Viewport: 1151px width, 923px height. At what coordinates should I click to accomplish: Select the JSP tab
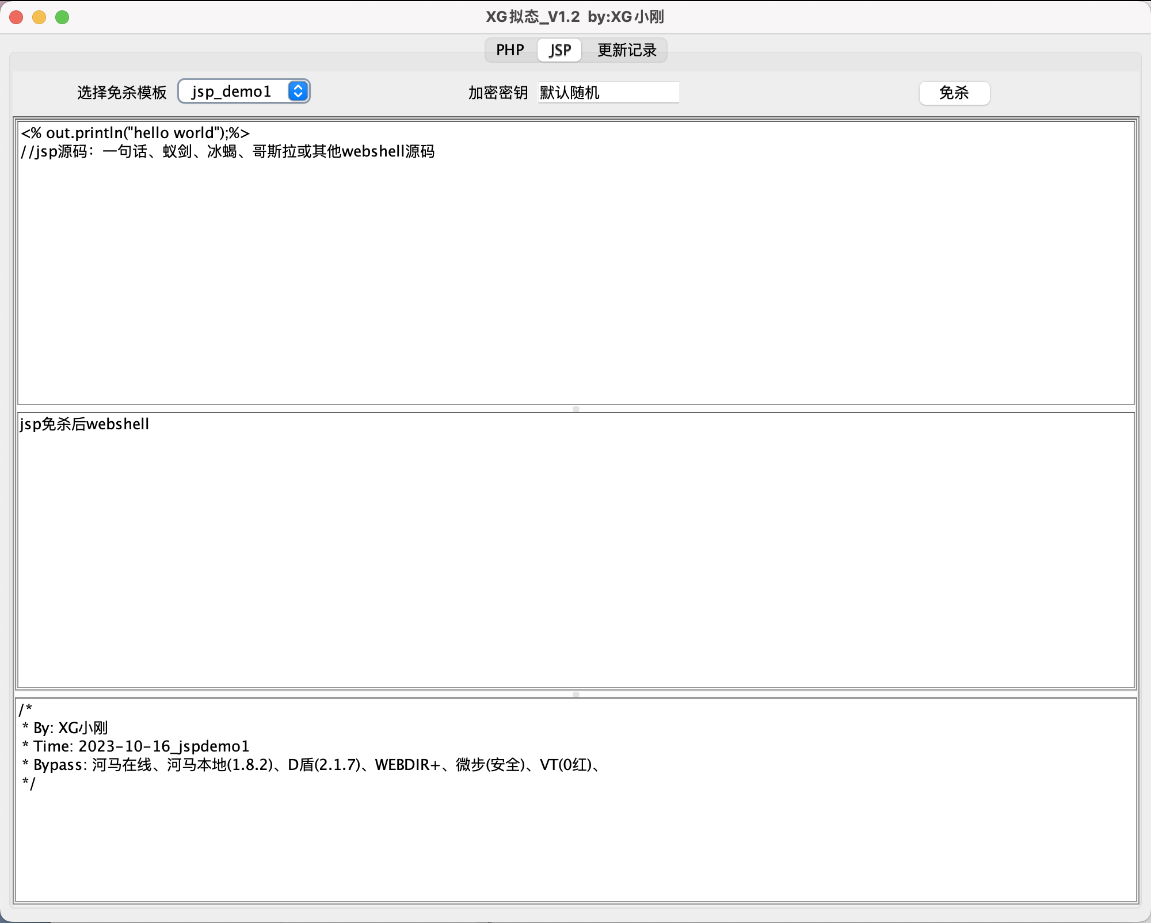(559, 50)
